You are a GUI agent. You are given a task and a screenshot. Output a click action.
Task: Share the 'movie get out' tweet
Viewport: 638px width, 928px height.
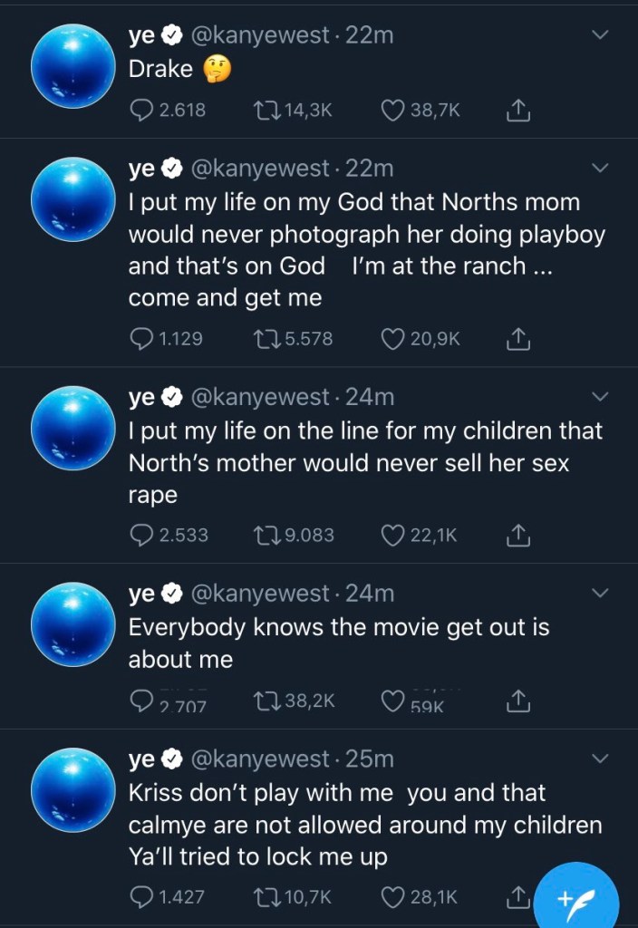(x=517, y=701)
